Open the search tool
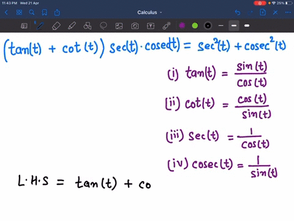This screenshot has height=221, width=294. (x=32, y=12)
